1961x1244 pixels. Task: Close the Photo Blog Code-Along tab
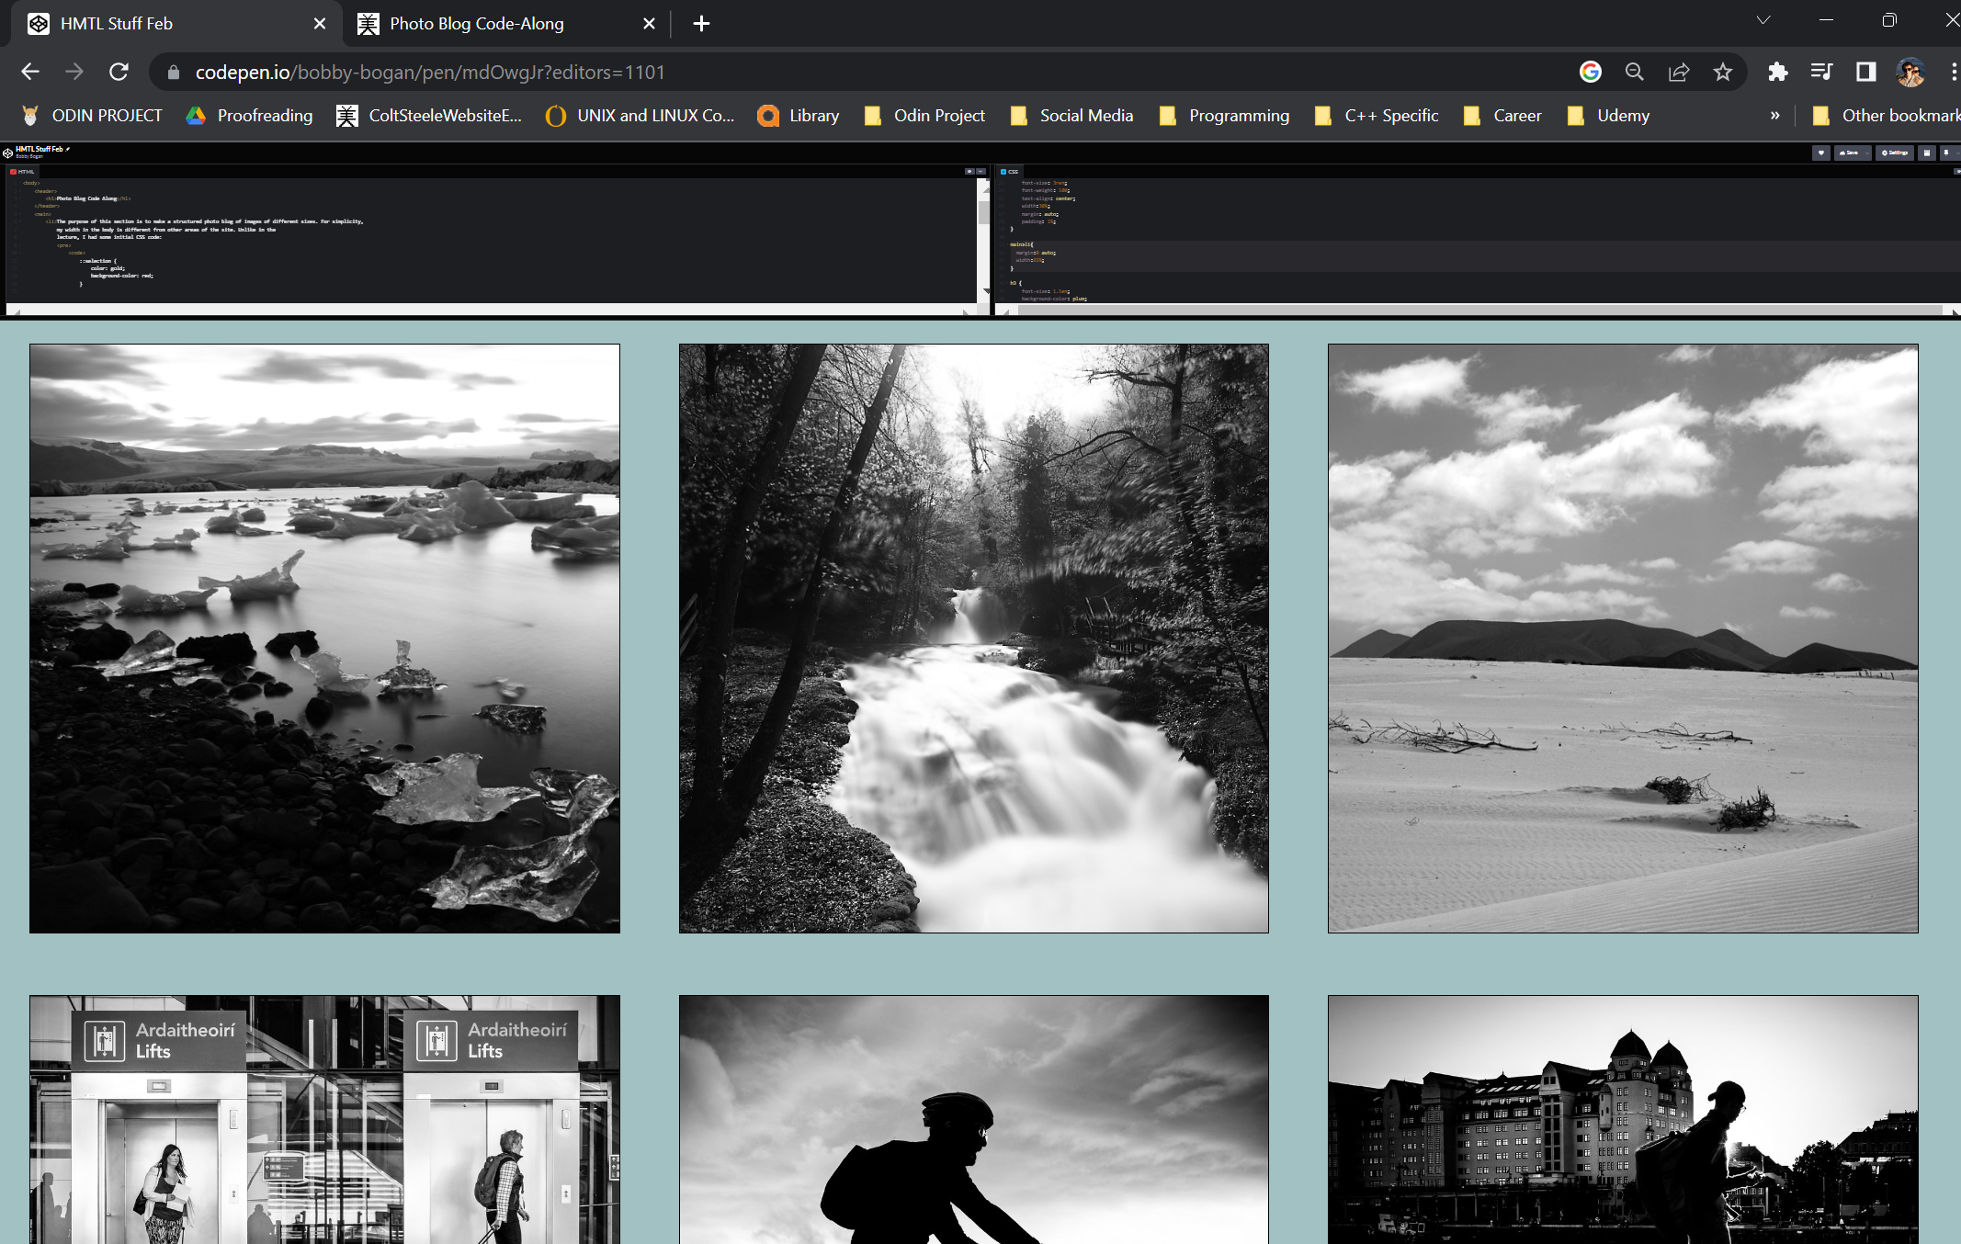tap(649, 24)
